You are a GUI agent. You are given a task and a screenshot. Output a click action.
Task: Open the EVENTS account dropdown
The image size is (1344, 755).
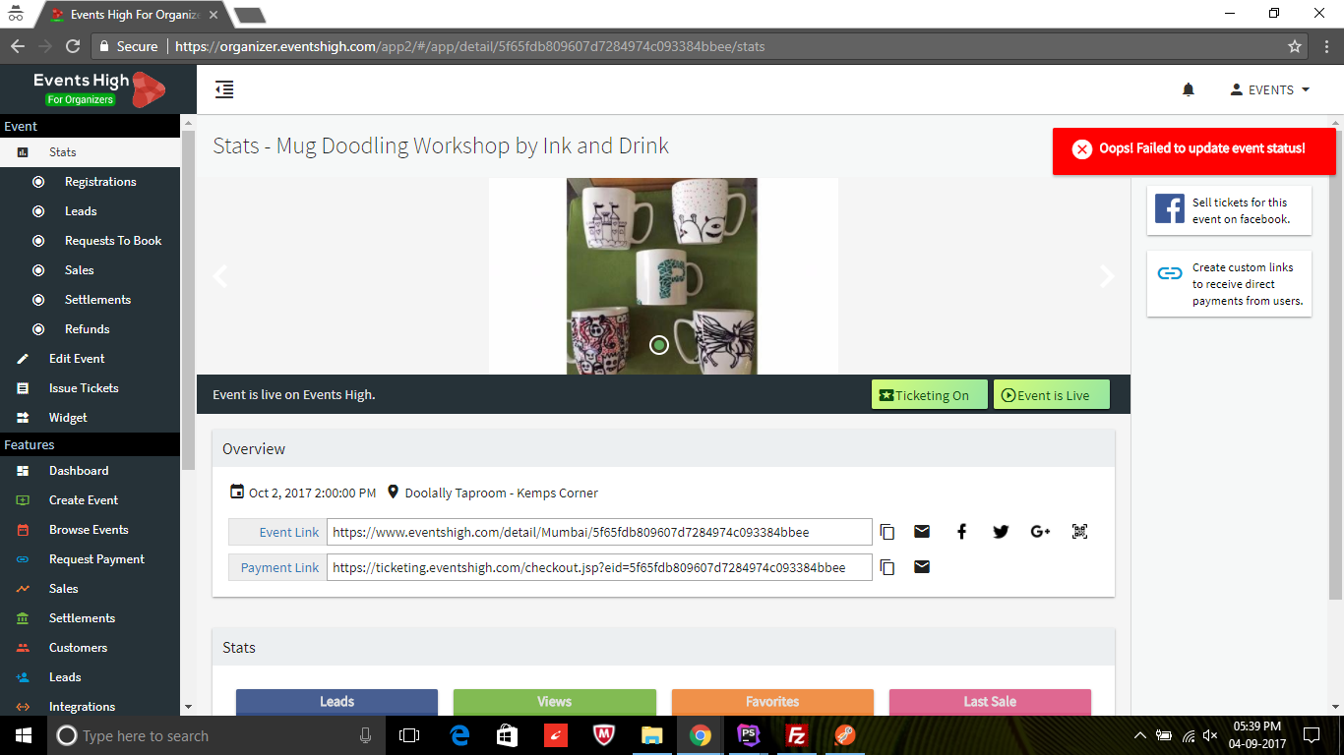[1270, 89]
